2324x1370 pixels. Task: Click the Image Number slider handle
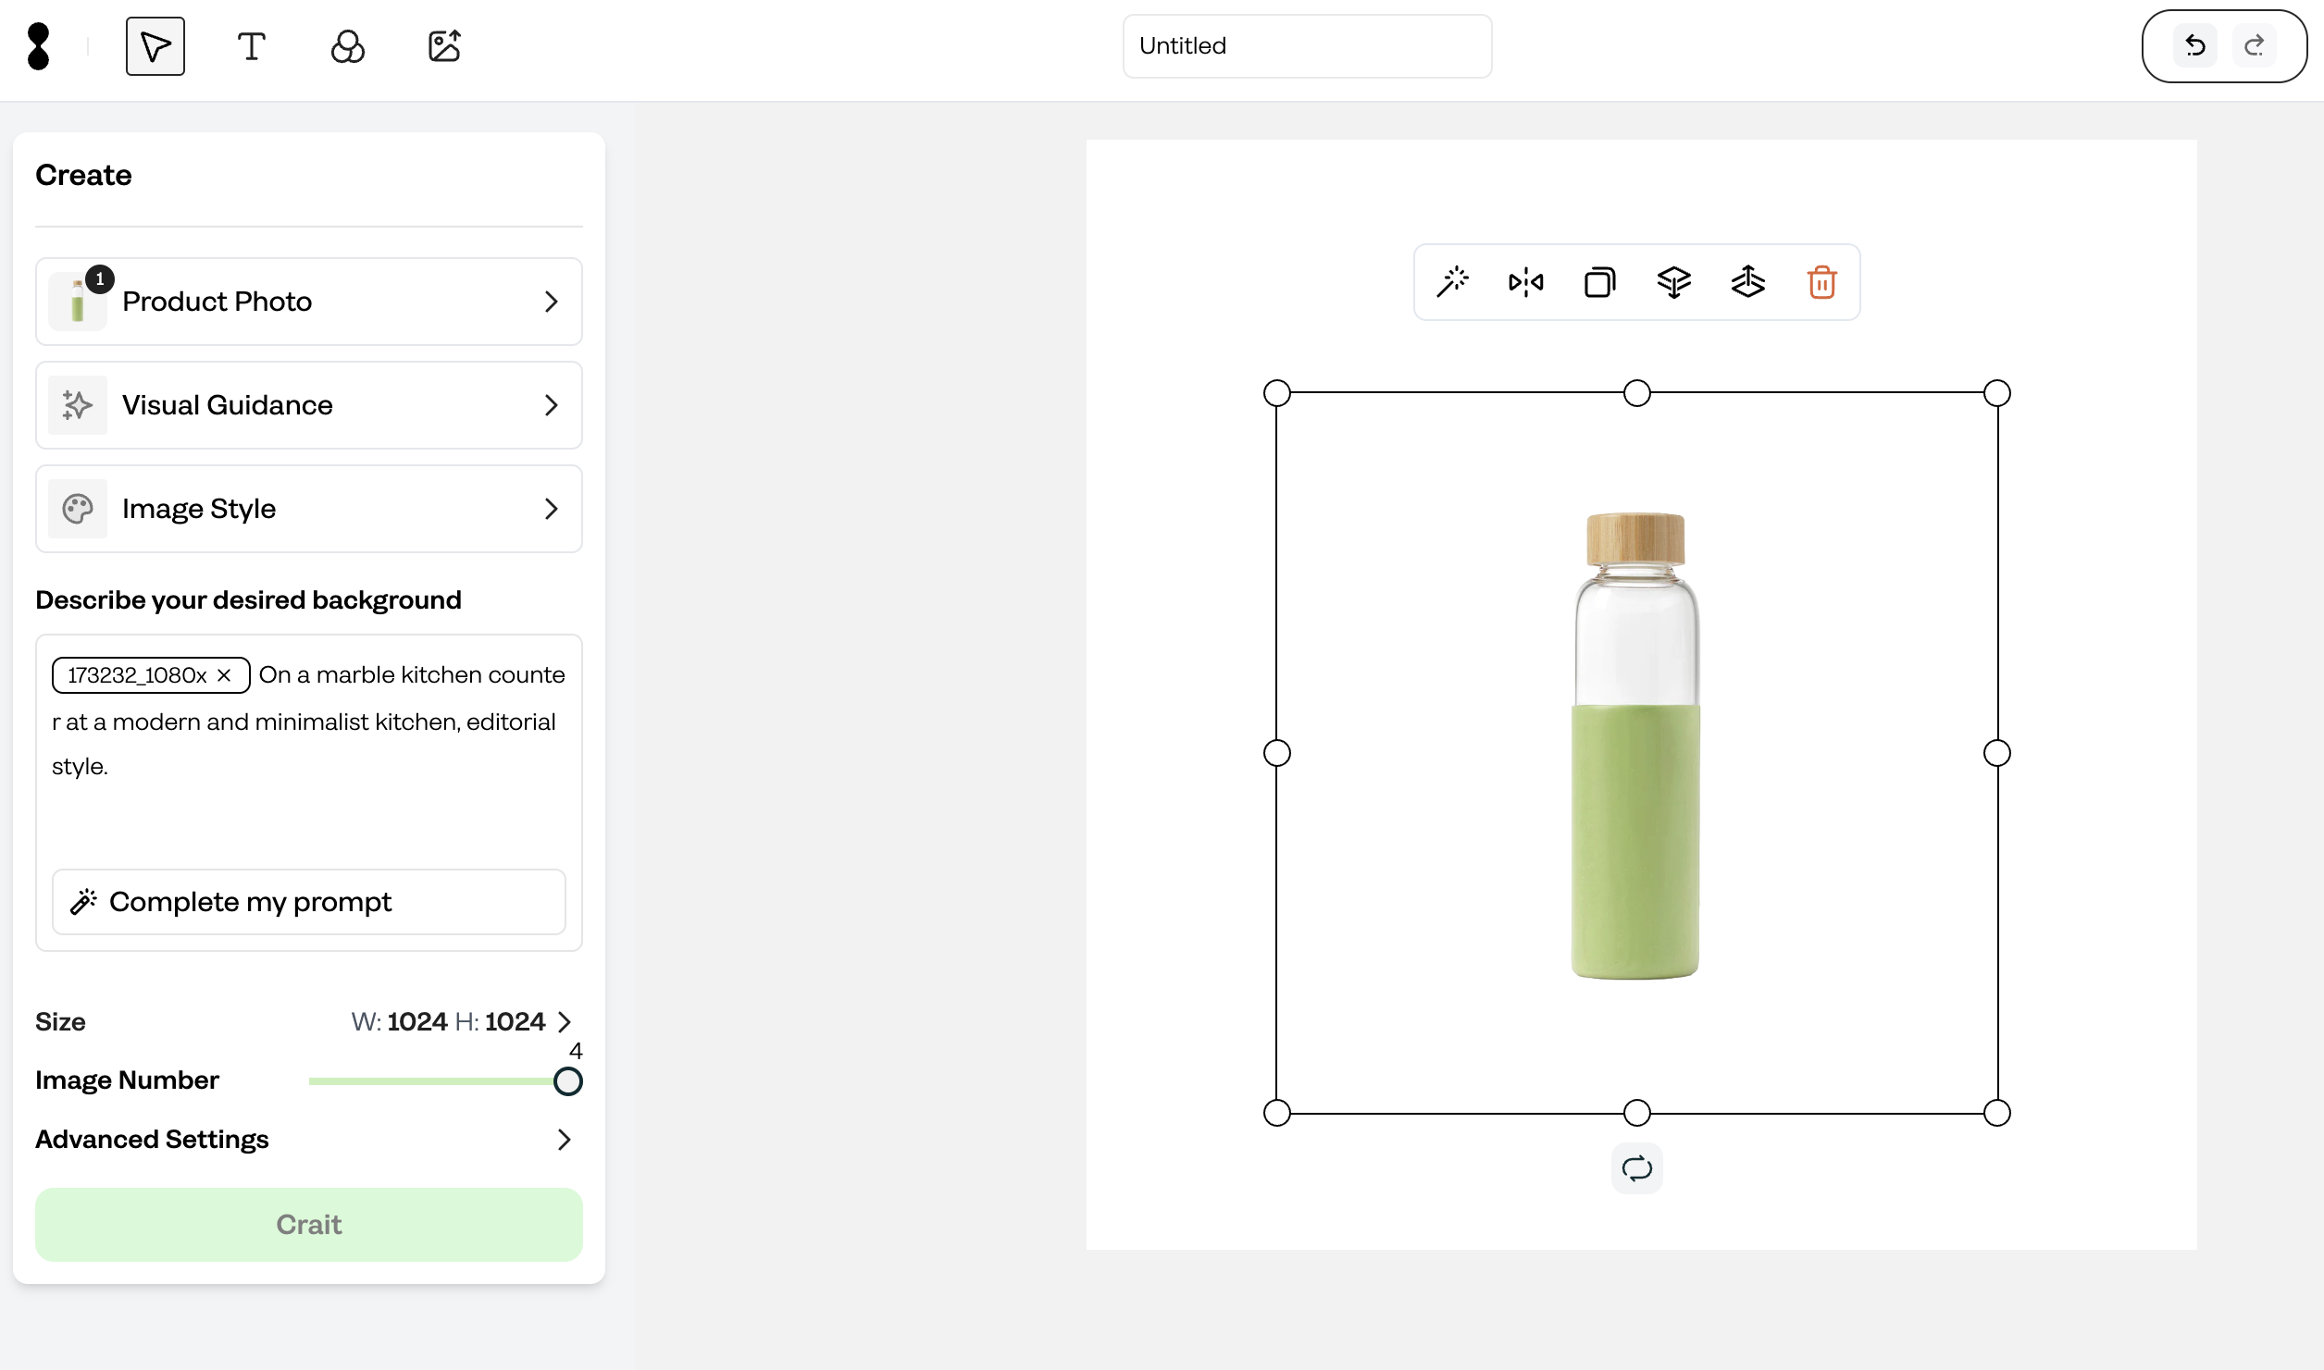[x=568, y=1081]
